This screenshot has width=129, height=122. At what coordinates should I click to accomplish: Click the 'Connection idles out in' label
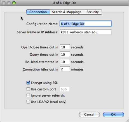click(x=40, y=69)
